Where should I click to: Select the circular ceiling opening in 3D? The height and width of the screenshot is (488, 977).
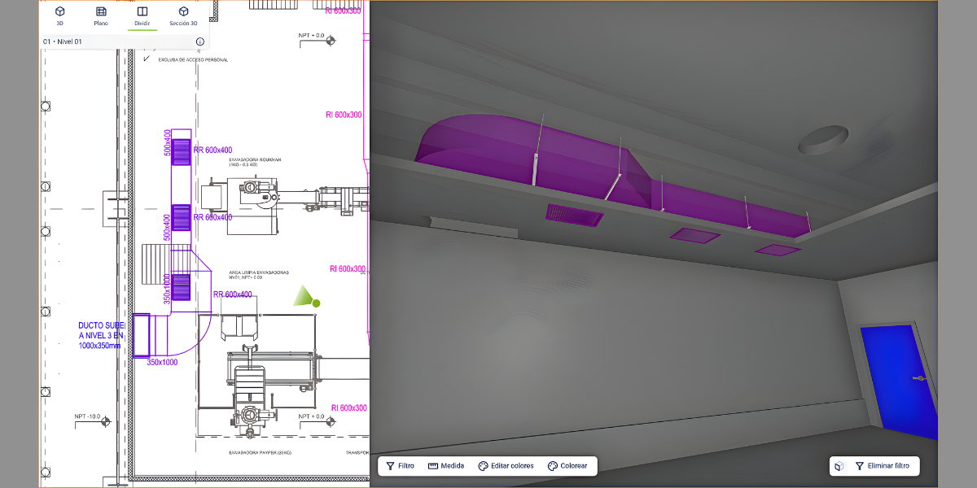[x=822, y=140]
